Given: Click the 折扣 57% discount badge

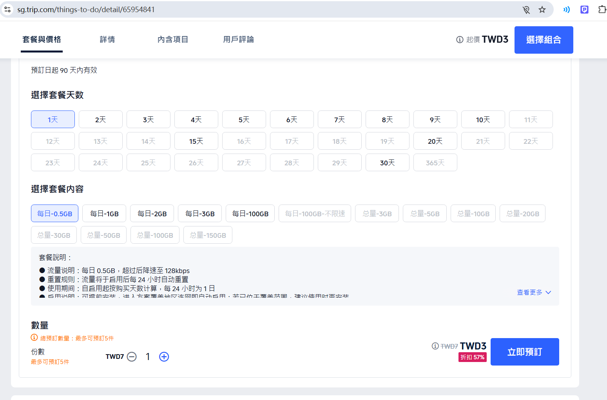Looking at the screenshot, I should click(473, 357).
